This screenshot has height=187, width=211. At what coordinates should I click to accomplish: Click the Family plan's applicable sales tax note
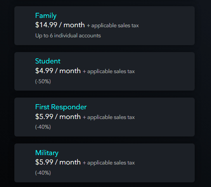(x=113, y=26)
